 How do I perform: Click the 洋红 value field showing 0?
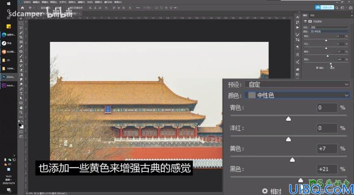point(327,128)
